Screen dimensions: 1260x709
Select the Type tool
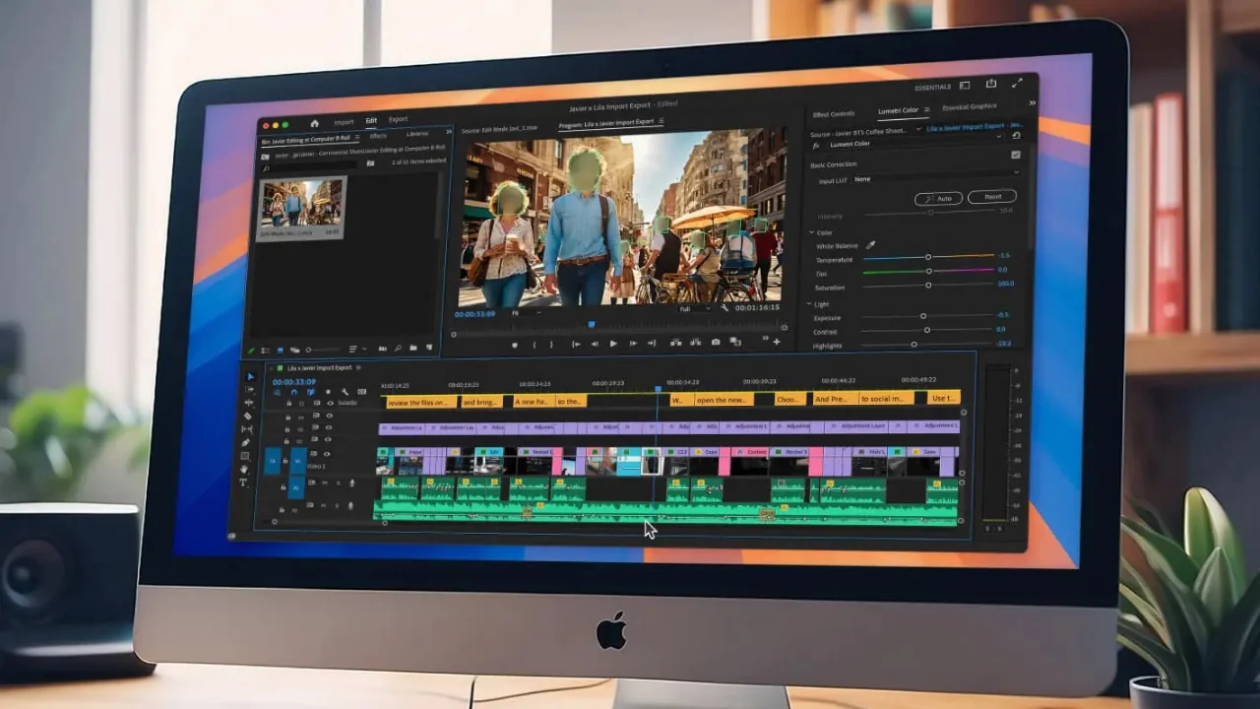(x=244, y=483)
